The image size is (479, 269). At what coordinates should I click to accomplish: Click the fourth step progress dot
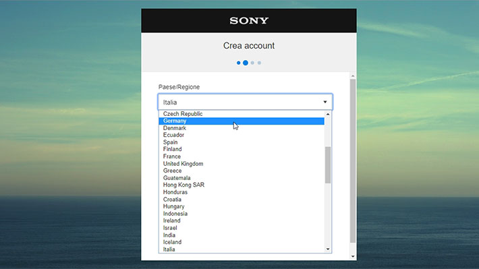pos(259,63)
